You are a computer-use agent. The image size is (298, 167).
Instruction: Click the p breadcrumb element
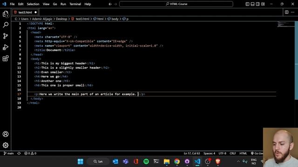tap(125, 19)
